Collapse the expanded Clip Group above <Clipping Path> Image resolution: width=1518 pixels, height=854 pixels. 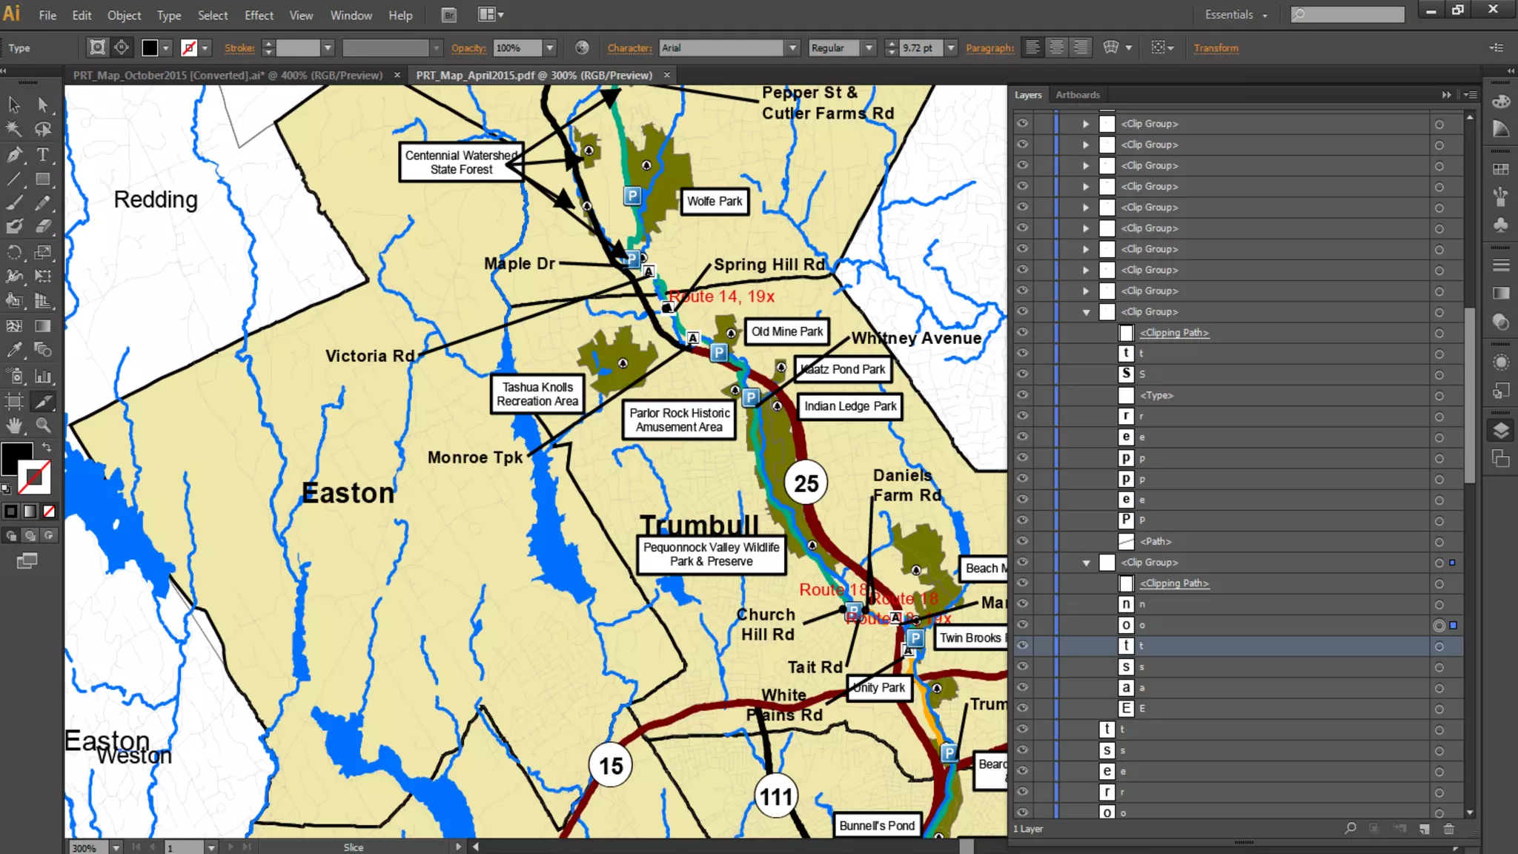[1086, 312]
